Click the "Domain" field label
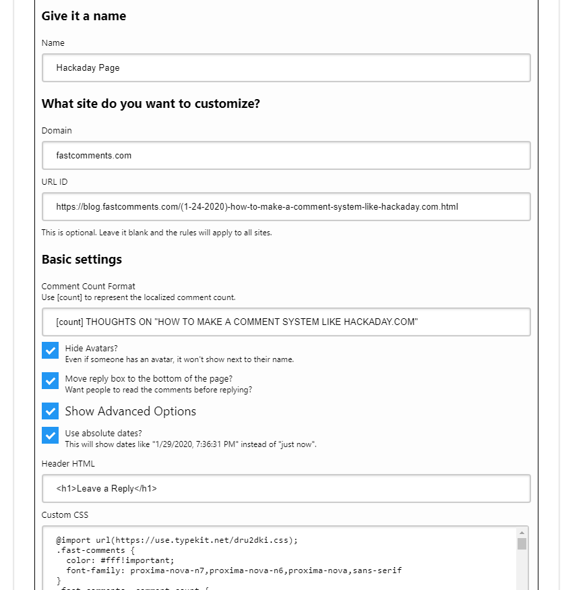587x590 pixels. click(x=57, y=131)
